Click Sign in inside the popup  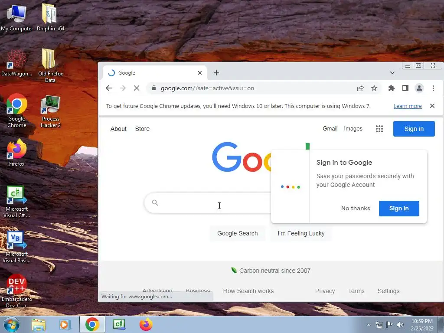click(x=399, y=209)
